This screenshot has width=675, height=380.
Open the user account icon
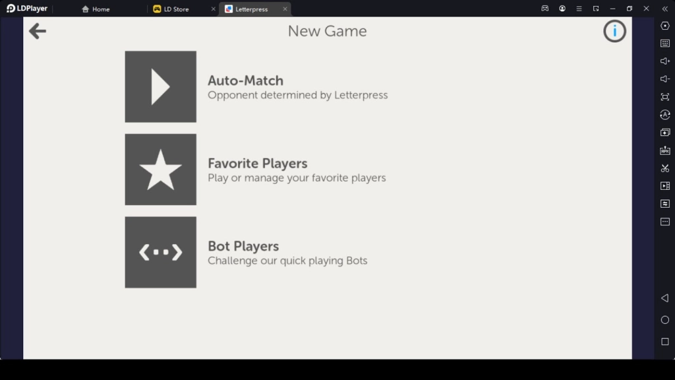(562, 9)
